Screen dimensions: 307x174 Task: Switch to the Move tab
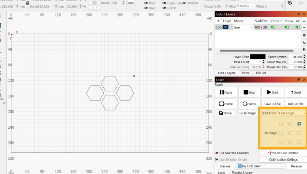[x=246, y=73]
